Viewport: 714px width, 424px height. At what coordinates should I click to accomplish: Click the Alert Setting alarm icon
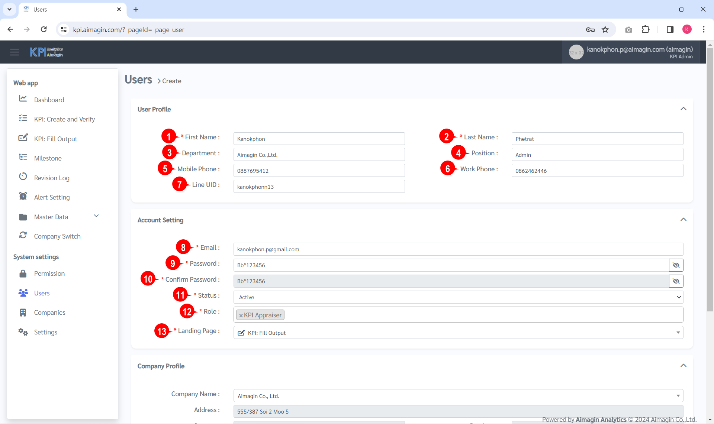(x=23, y=196)
